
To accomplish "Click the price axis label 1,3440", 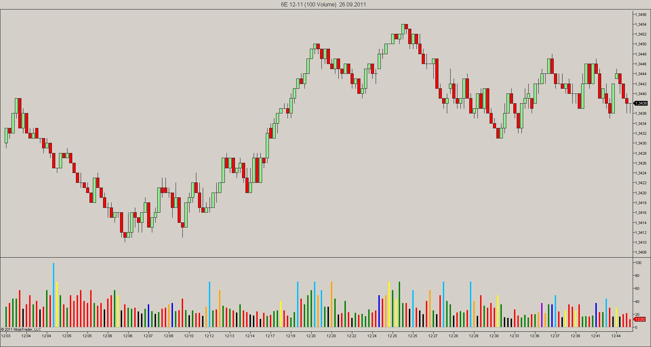I will pos(640,94).
